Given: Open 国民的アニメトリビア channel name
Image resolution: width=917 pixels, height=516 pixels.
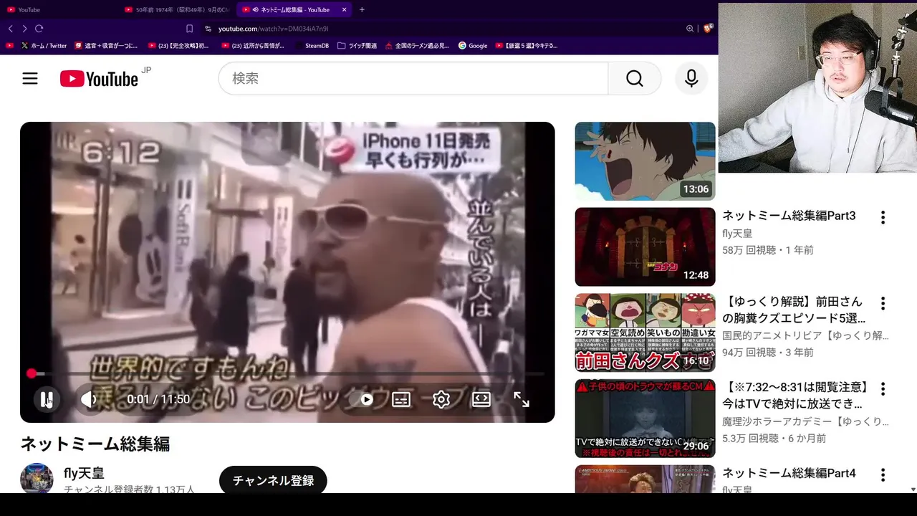Looking at the screenshot, I should pyautogui.click(x=805, y=335).
